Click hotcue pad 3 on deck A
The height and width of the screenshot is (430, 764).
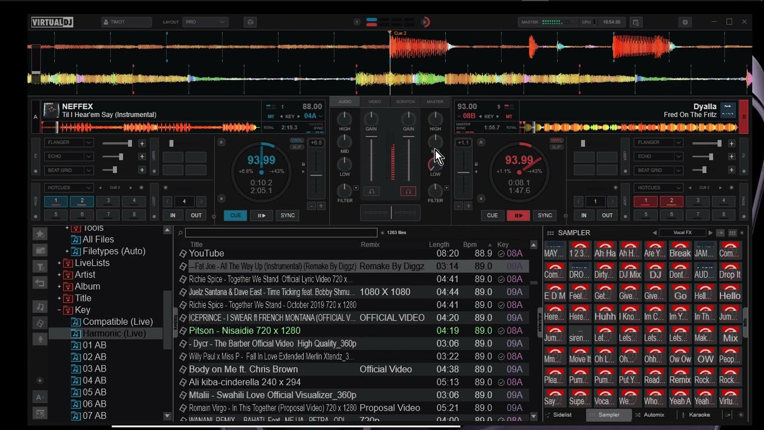[108, 201]
